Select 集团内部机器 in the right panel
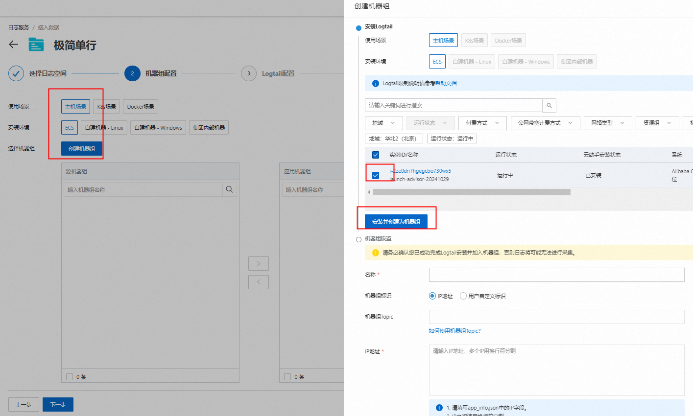 [576, 62]
